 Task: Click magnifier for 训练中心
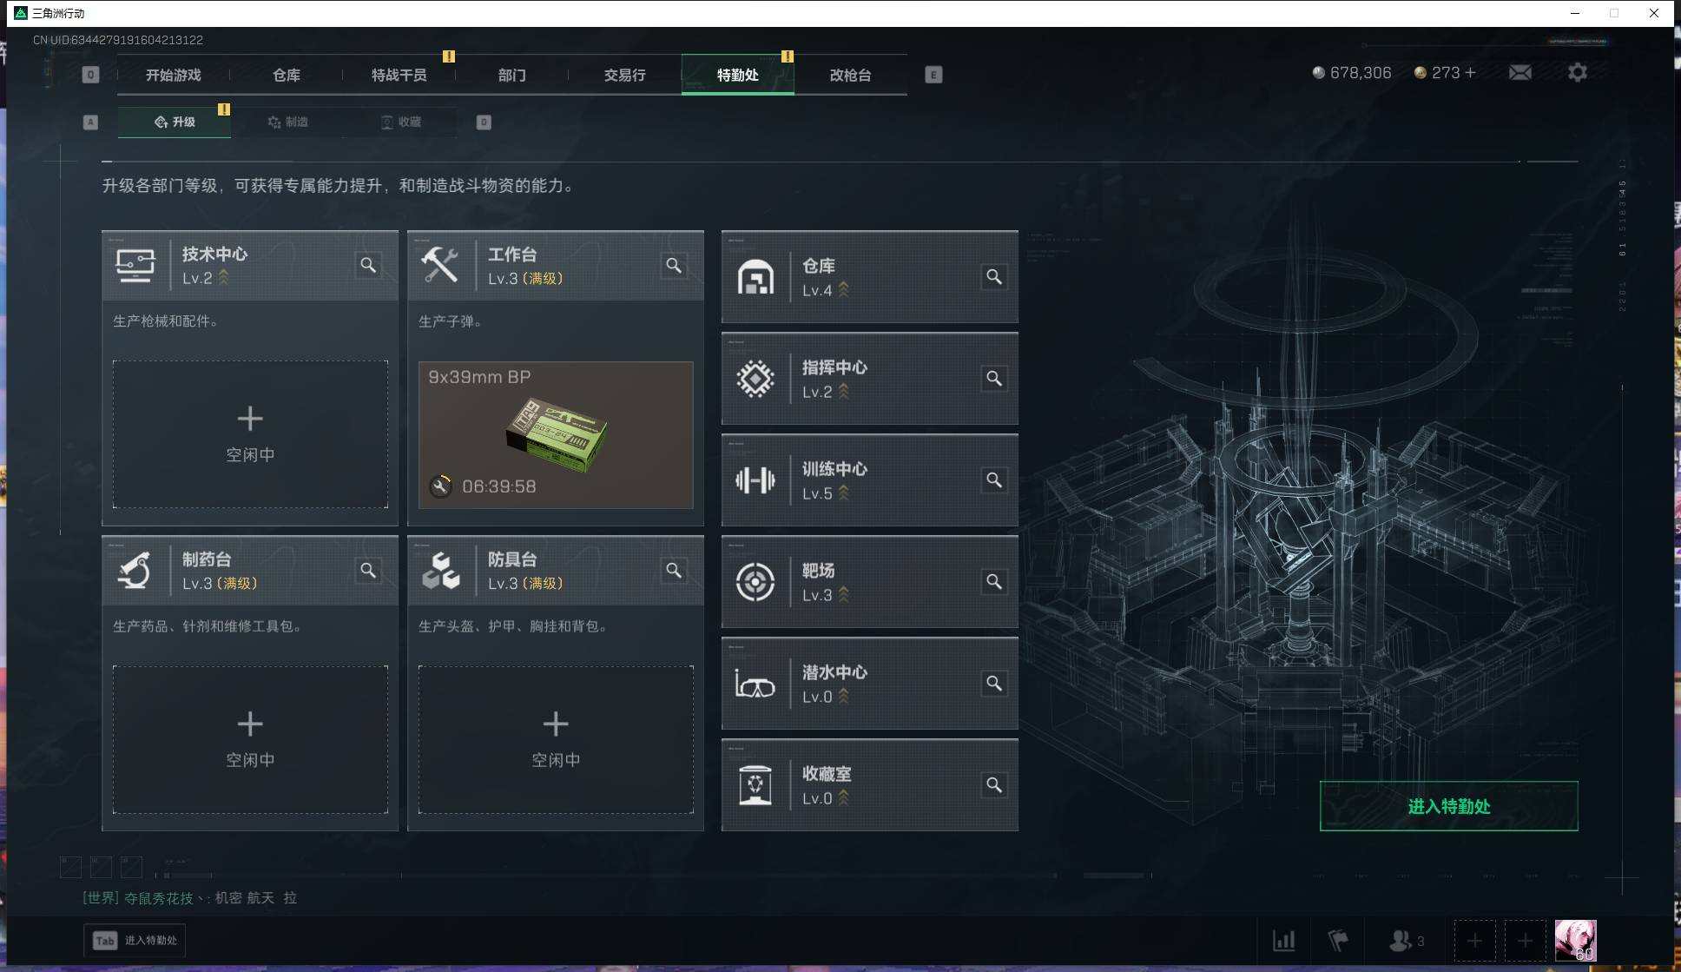point(994,480)
